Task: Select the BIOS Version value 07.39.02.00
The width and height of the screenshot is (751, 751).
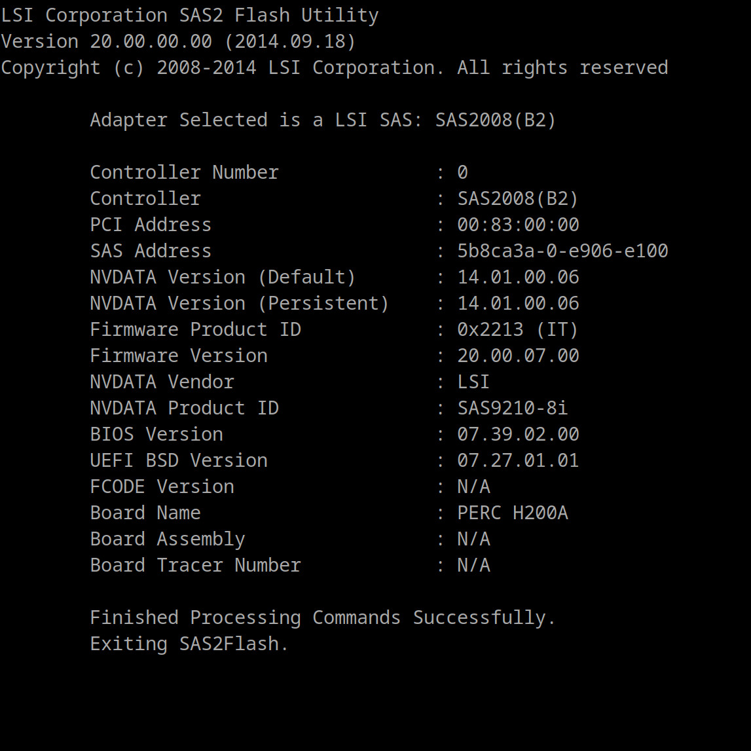Action: click(518, 434)
